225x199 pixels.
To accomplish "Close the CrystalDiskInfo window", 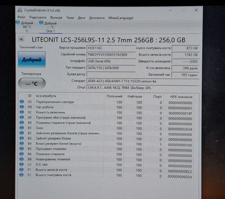I will (x=196, y=10).
